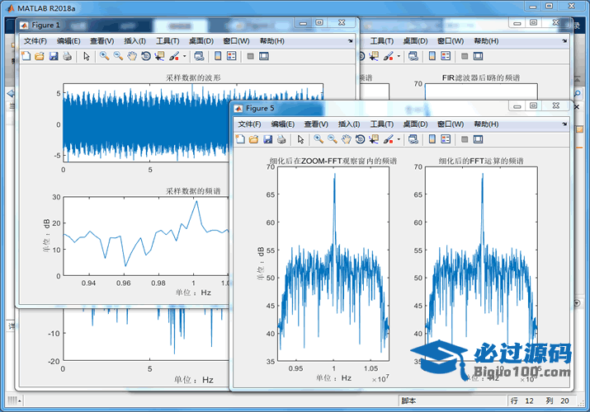Show Plot Tools icon in Figure 5
Screen dimensions: 590x412
(x=479, y=139)
